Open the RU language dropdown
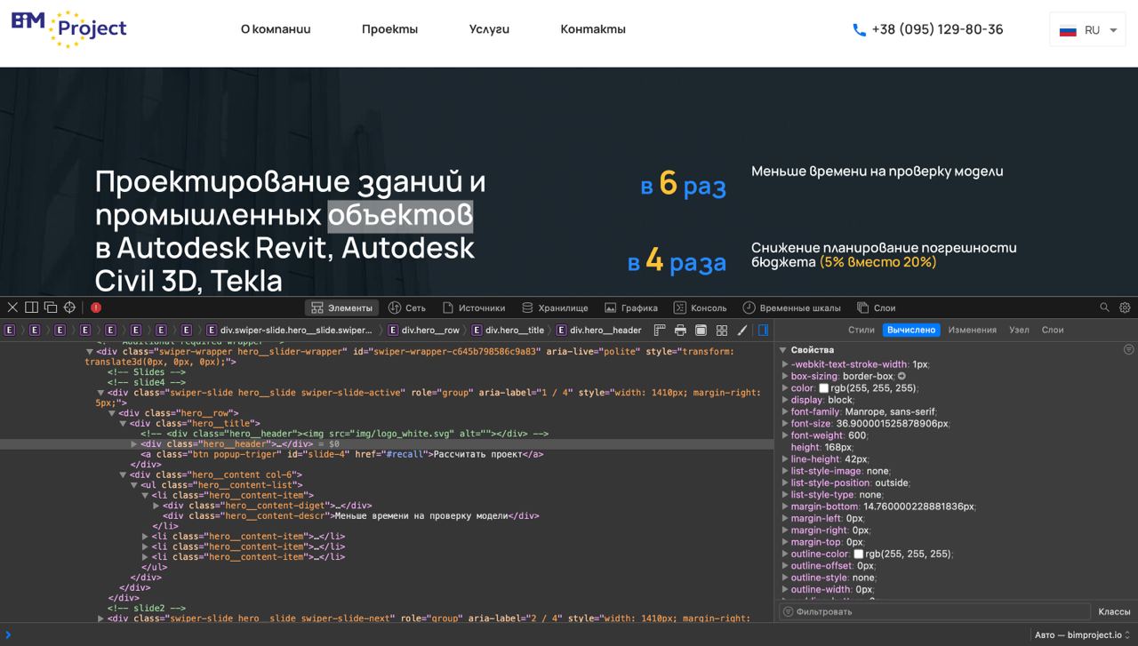 (x=1087, y=30)
